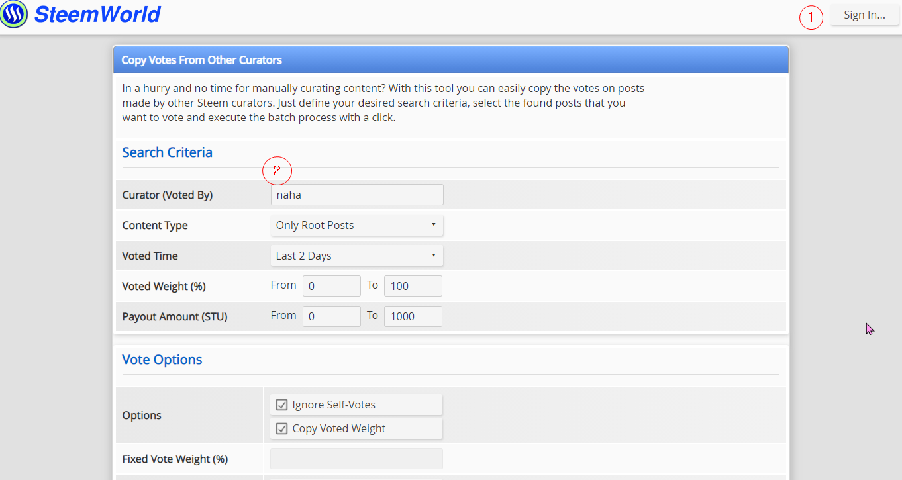
Task: Open the Content Type dropdown
Action: pyautogui.click(x=356, y=225)
